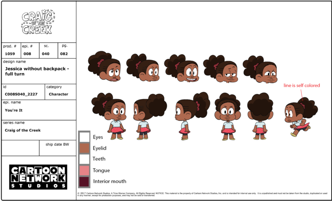Click the Craig of the Creek logo
Image resolution: width=332 pixels, height=201 pixels.
[38, 22]
